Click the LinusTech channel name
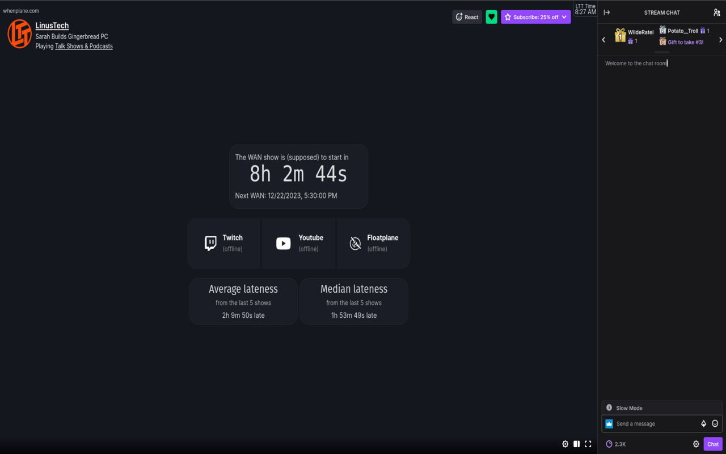This screenshot has height=454, width=726. tap(52, 25)
